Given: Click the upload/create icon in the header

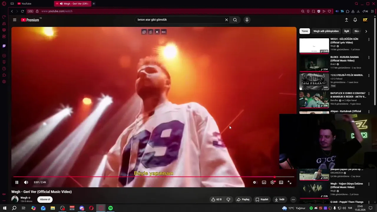Looking at the screenshot, I should [346, 20].
